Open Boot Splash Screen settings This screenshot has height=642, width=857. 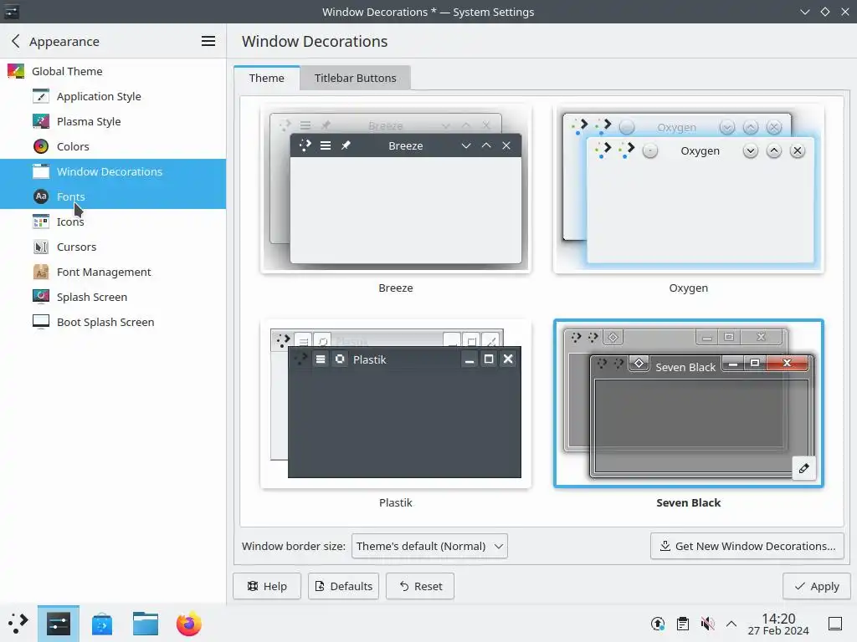click(x=113, y=322)
